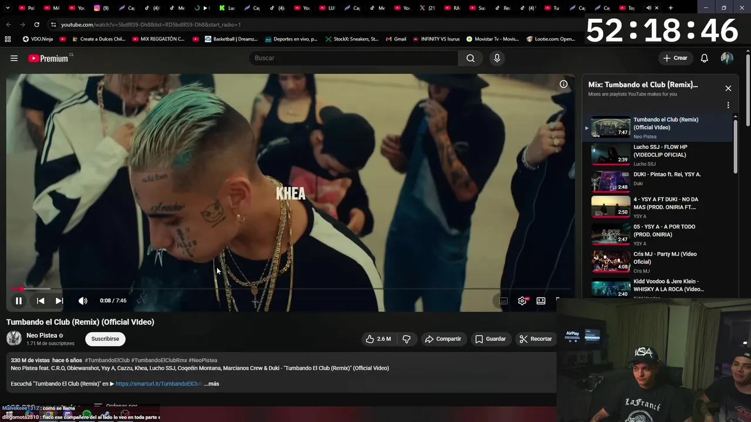
Task: Switch to the X (21 tab
Action: [x=427, y=8]
